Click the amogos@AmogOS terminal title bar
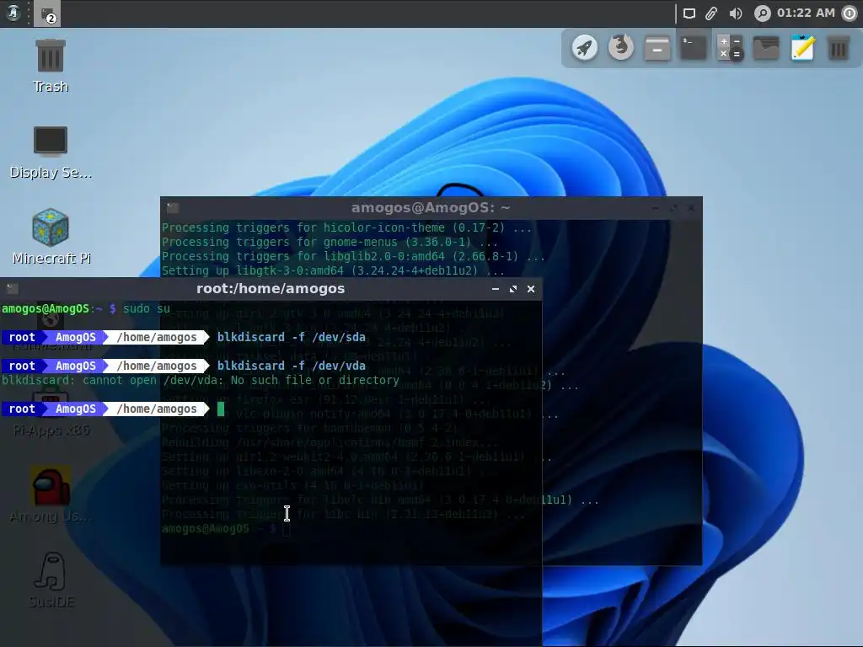Viewport: 863px width, 647px height. tap(431, 207)
